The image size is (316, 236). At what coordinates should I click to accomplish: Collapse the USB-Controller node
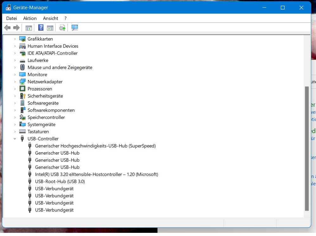pos(15,139)
